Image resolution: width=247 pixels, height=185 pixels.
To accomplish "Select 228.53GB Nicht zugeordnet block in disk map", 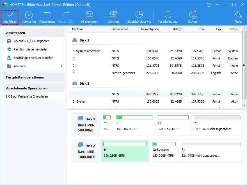I will pos(217,124).
